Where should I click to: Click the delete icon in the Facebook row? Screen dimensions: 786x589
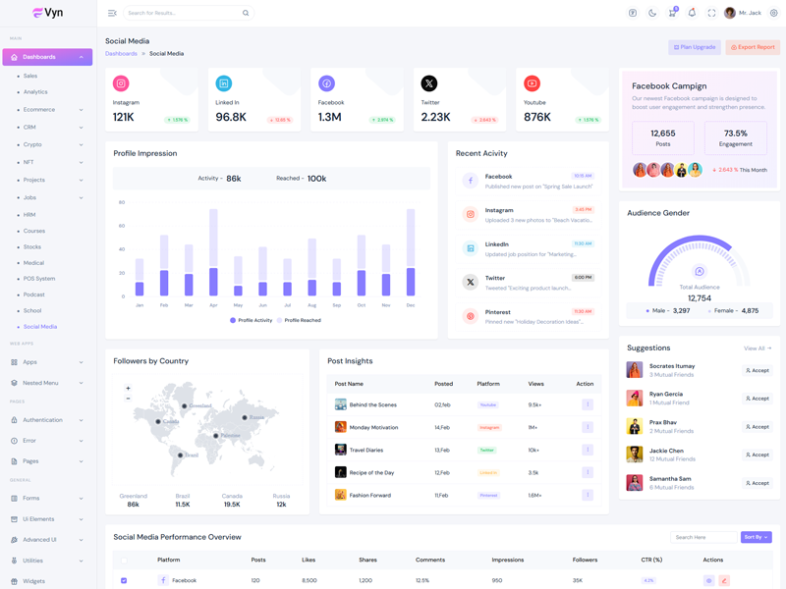(724, 580)
